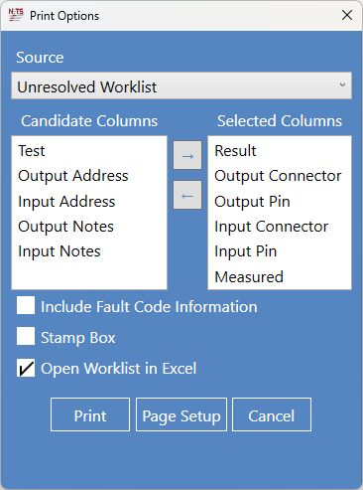Click the right arrow to add column

point(187,155)
